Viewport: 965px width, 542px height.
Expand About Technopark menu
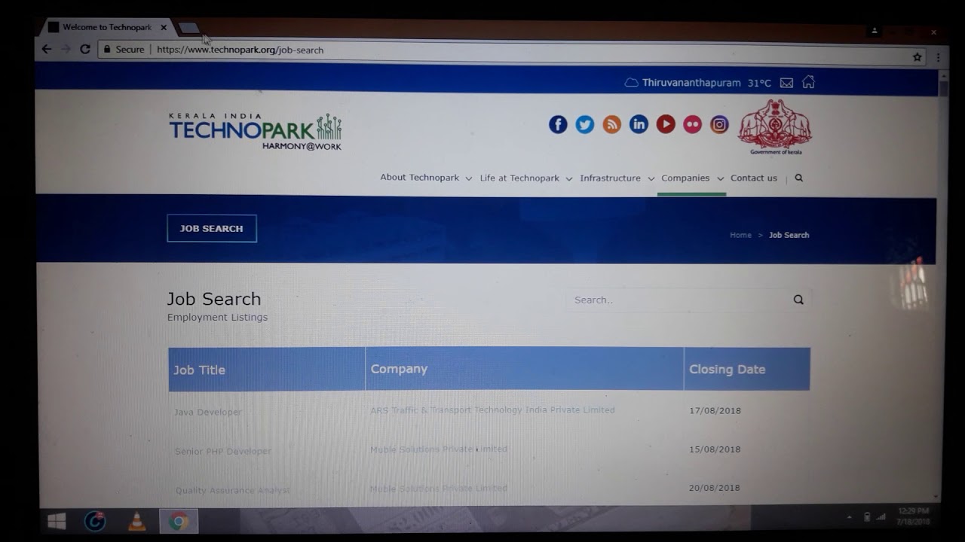tap(426, 178)
